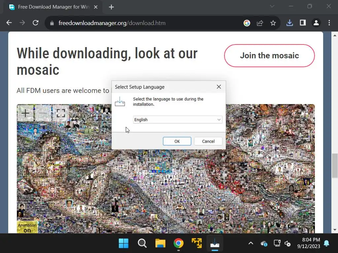Viewport: 338px width, 253px height.
Task: Open clock showing 8:04 PM
Action: tap(309, 243)
